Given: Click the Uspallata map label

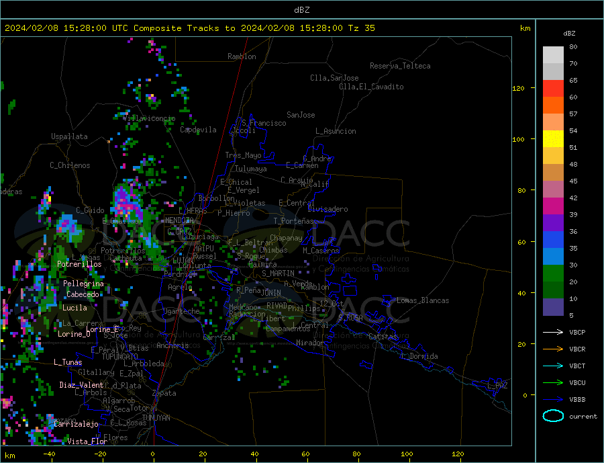Looking at the screenshot, I should tap(69, 136).
